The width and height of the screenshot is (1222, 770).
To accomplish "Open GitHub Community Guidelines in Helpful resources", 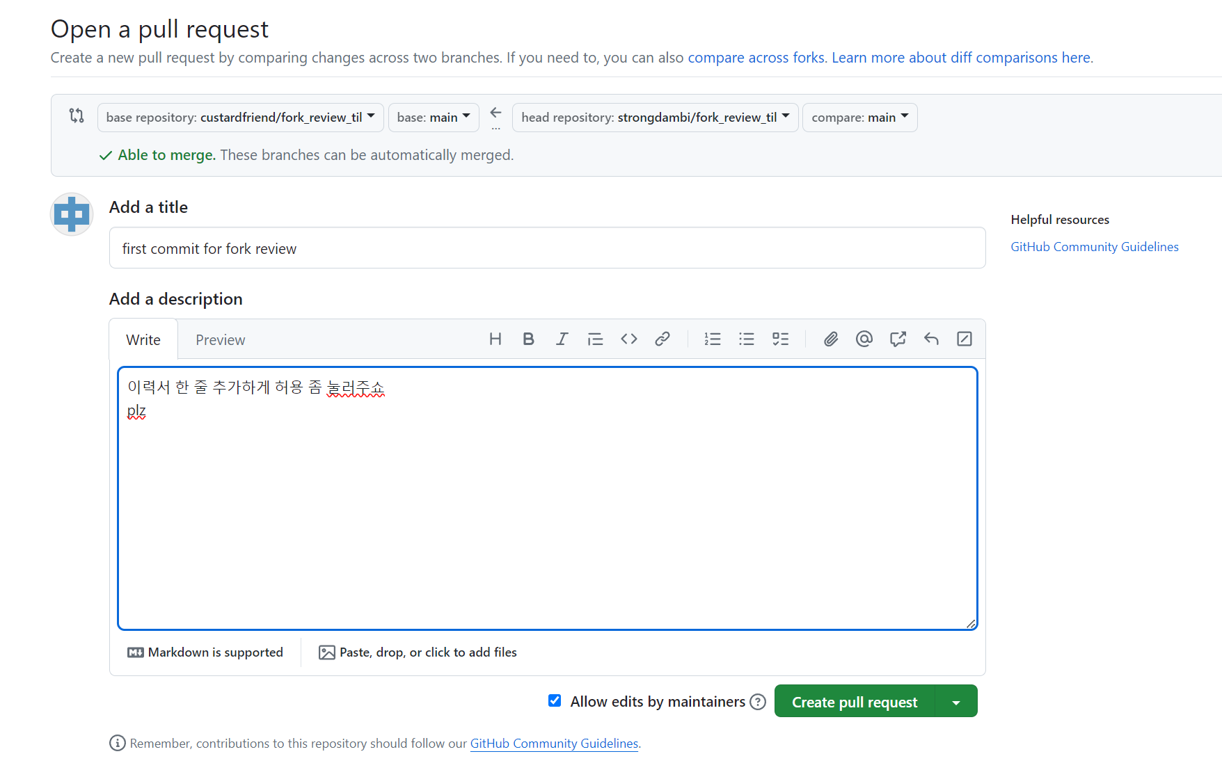I will point(1095,247).
